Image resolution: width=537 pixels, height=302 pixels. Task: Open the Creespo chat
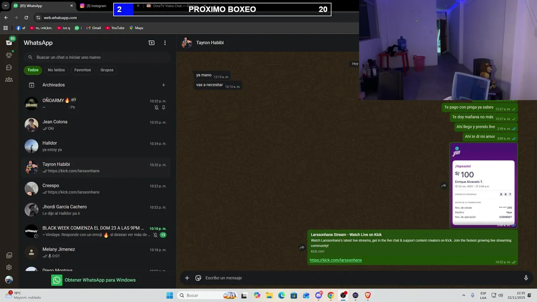click(x=97, y=189)
